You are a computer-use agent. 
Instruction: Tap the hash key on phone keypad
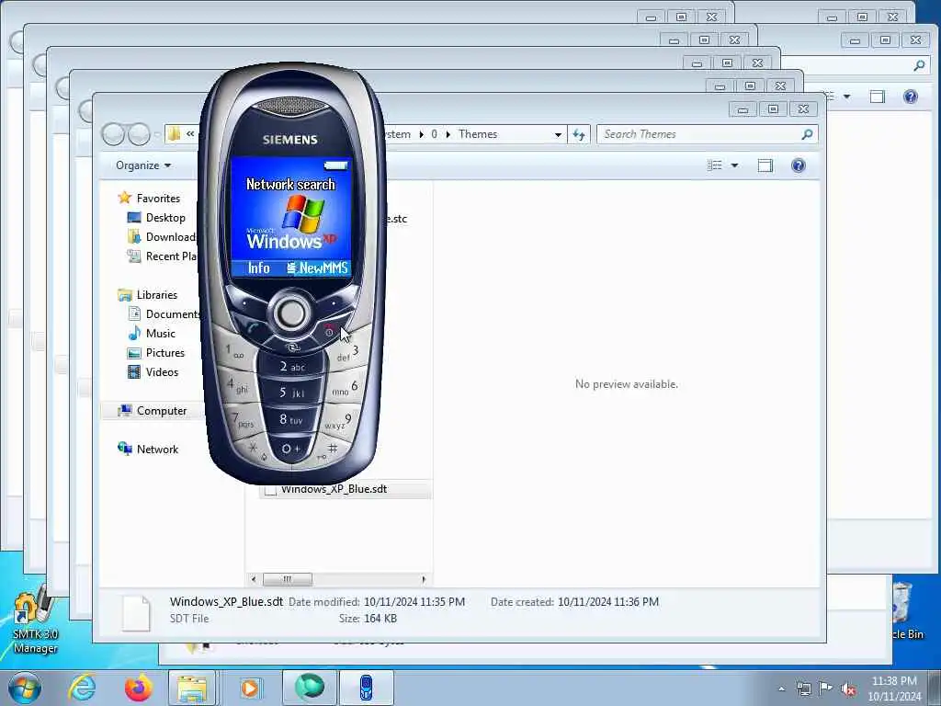click(329, 450)
